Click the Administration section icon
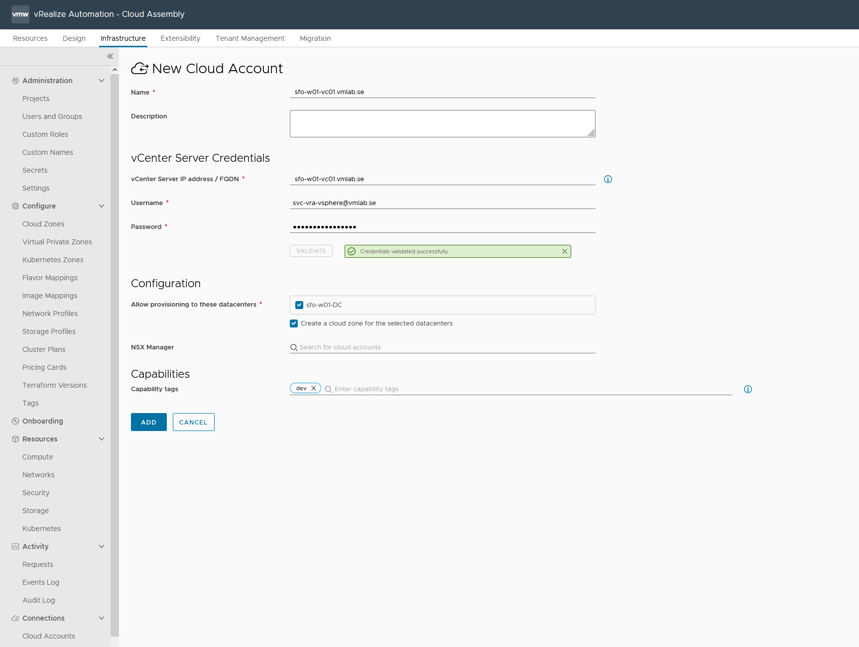The width and height of the screenshot is (859, 647). tap(15, 81)
